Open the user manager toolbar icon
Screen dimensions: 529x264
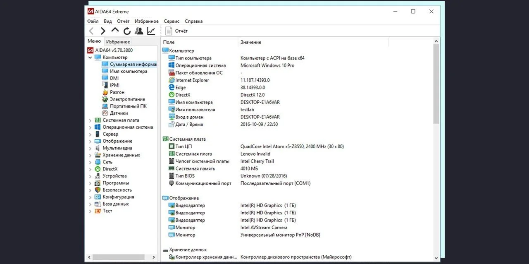pos(139,31)
